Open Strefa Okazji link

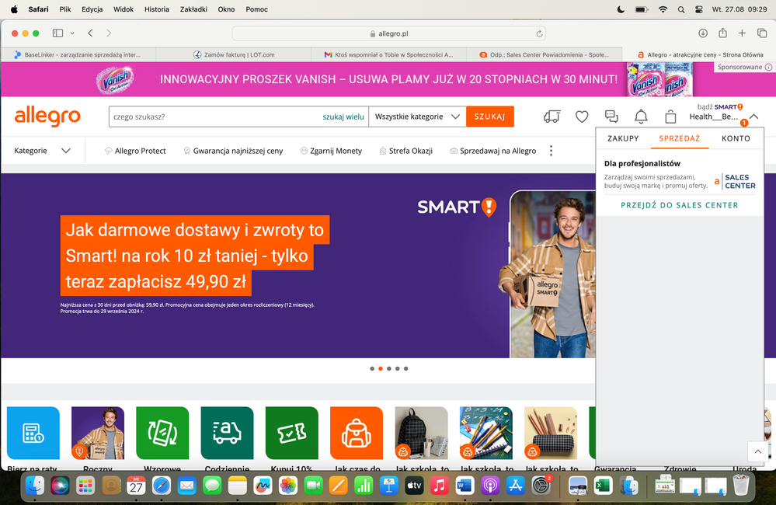[405, 151]
